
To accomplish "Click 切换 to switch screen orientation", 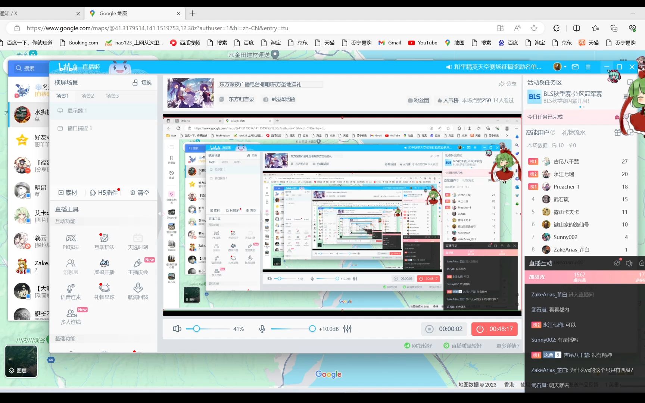I will pyautogui.click(x=142, y=82).
